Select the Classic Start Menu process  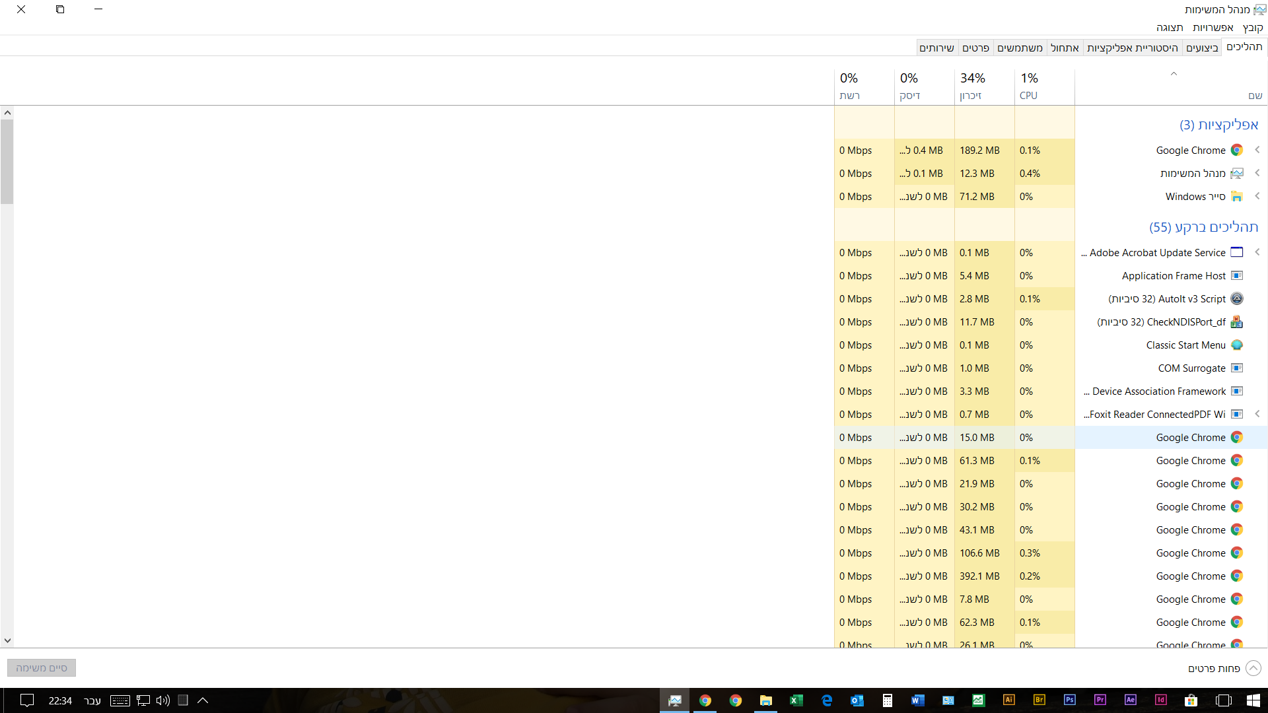[1185, 345]
